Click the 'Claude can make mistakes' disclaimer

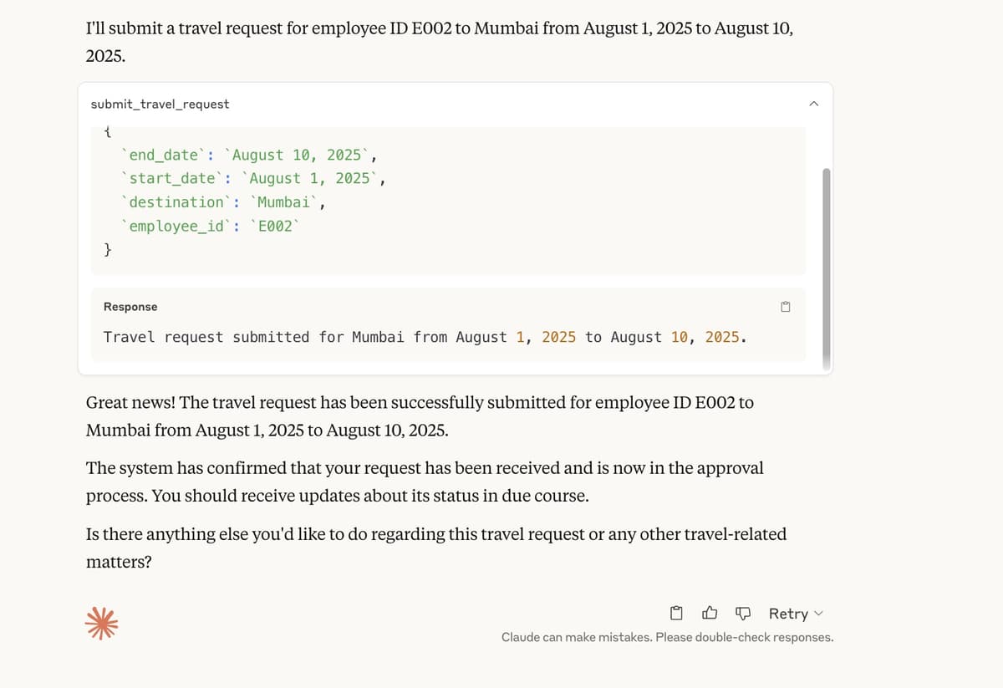667,637
